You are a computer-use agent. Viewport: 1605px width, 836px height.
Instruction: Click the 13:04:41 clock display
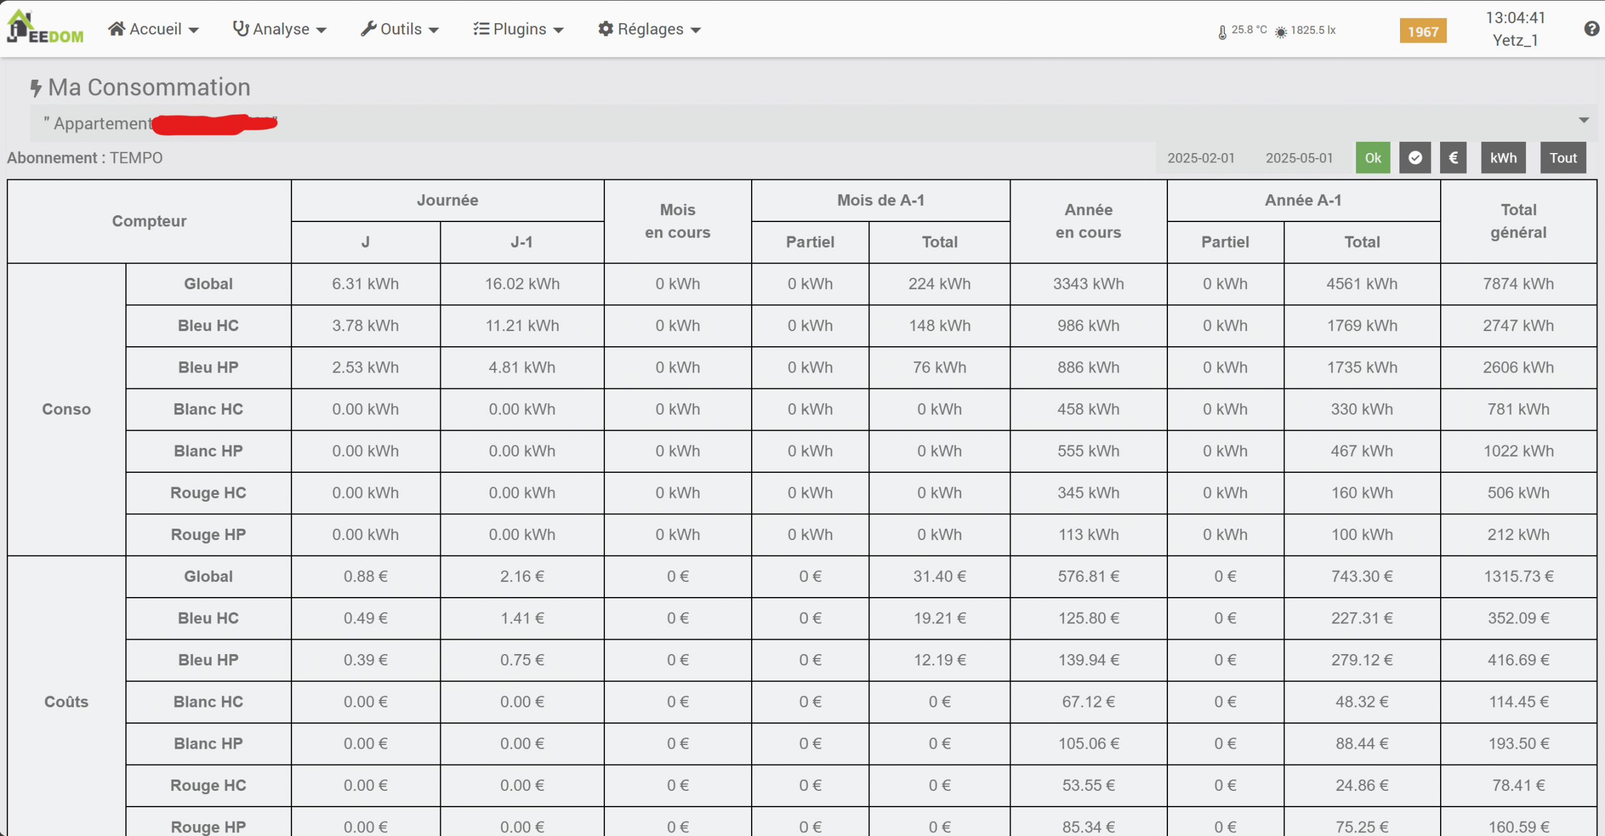tap(1515, 18)
